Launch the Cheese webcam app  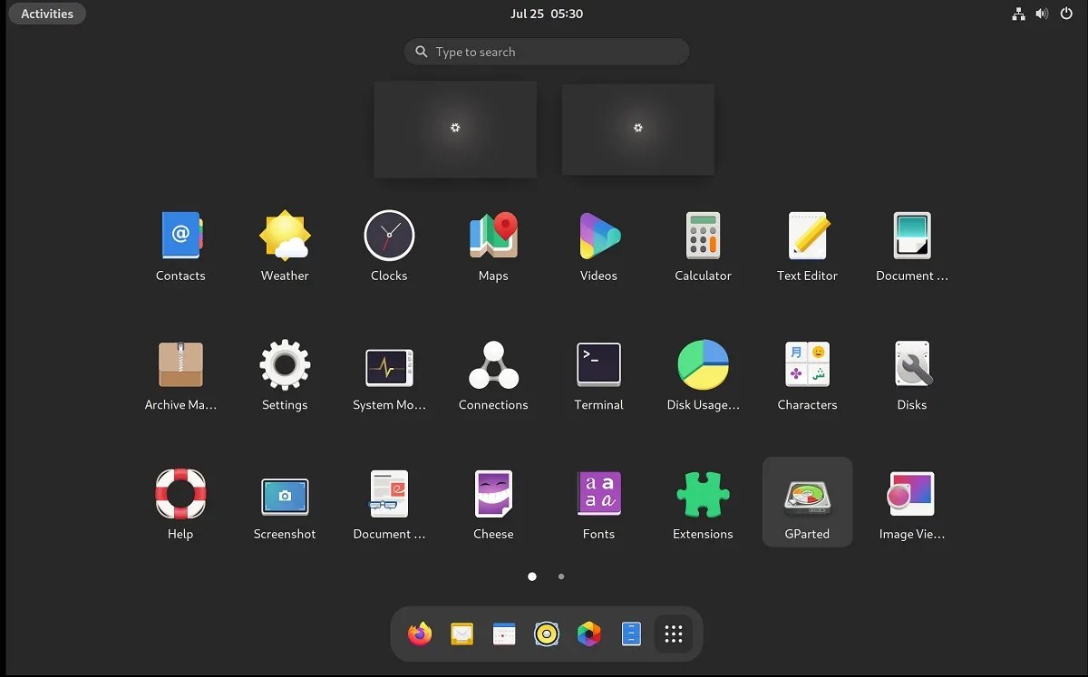(x=493, y=503)
